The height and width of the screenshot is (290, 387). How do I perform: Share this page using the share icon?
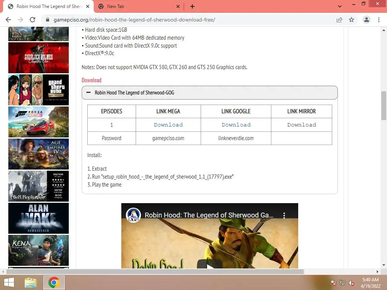click(339, 20)
